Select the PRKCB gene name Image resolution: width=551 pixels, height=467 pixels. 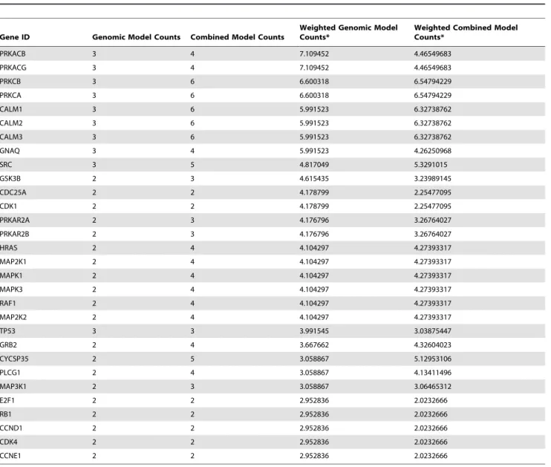[10, 82]
